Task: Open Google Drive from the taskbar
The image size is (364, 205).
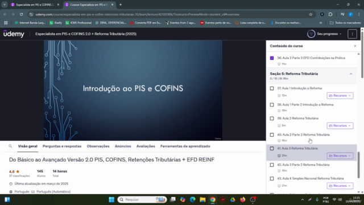Action: click(x=233, y=199)
